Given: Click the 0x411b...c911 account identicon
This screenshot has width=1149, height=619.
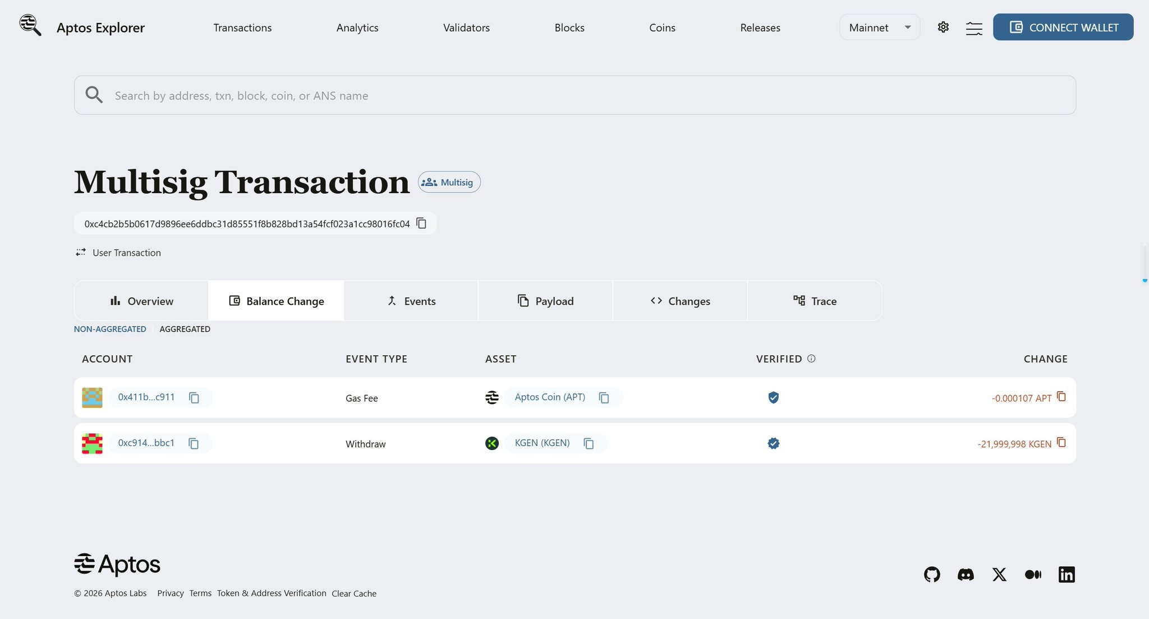Looking at the screenshot, I should (x=92, y=397).
